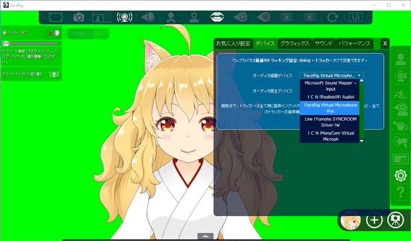Image resolution: width=411 pixels, height=241 pixels.
Task: Click the ED screen icon in sidebar
Action: (400, 159)
